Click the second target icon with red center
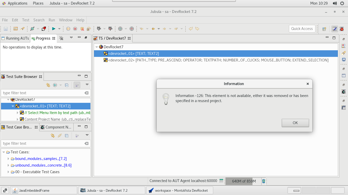348x195 pixels. pyautogui.click(x=132, y=29)
